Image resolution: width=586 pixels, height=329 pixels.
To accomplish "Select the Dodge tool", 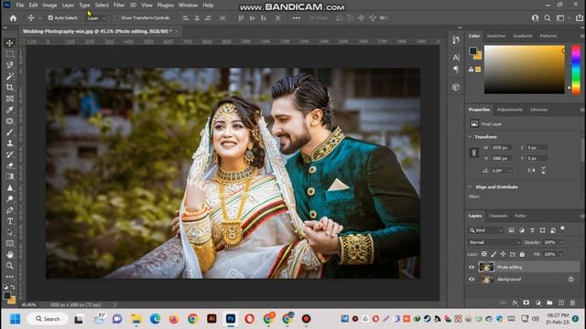I will (x=10, y=199).
